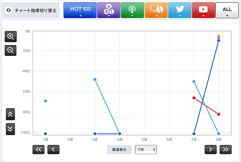This screenshot has height=162, width=241.
Task: Go back one week with left arrow
Action: click(53, 149)
